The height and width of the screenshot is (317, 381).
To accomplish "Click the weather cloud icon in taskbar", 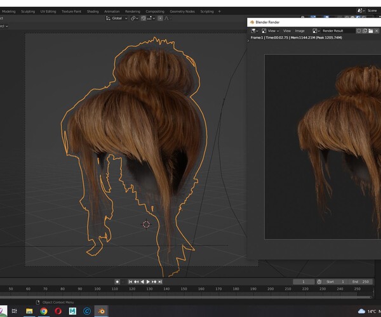I will [x=361, y=311].
